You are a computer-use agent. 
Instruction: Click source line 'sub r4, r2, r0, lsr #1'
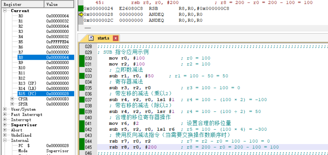click(142, 111)
